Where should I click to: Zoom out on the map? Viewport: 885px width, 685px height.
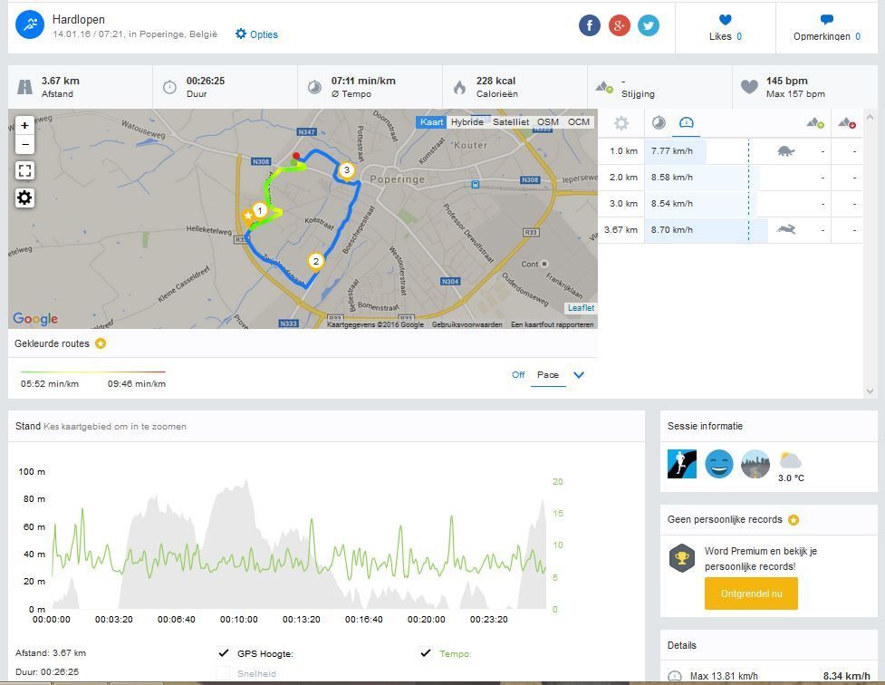[x=25, y=144]
